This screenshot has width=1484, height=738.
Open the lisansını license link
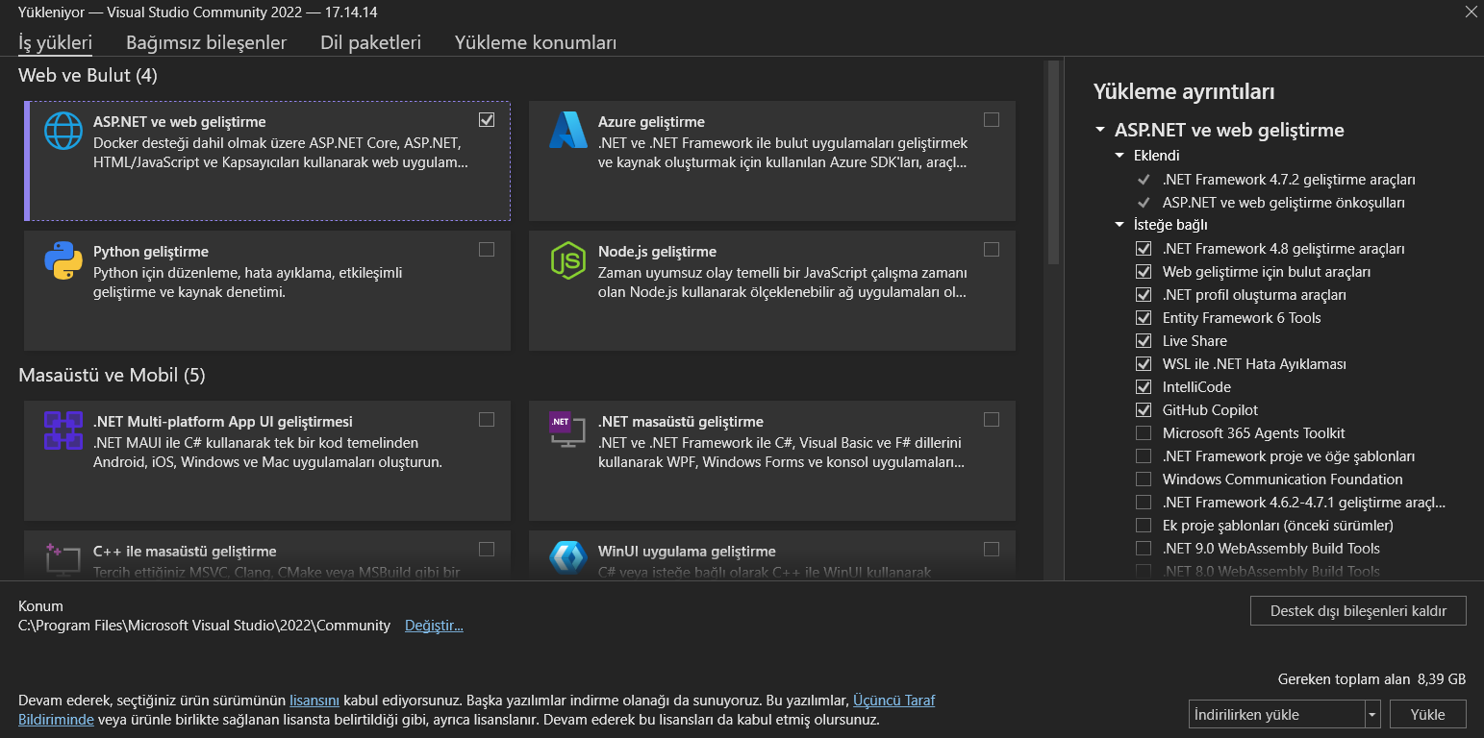(314, 701)
